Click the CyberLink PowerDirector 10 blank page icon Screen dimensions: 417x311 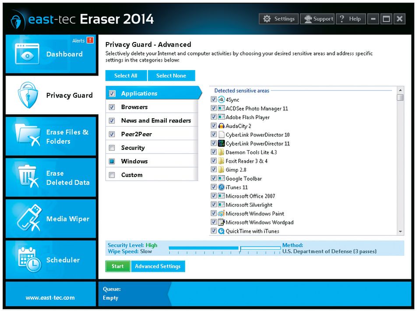tap(221, 134)
